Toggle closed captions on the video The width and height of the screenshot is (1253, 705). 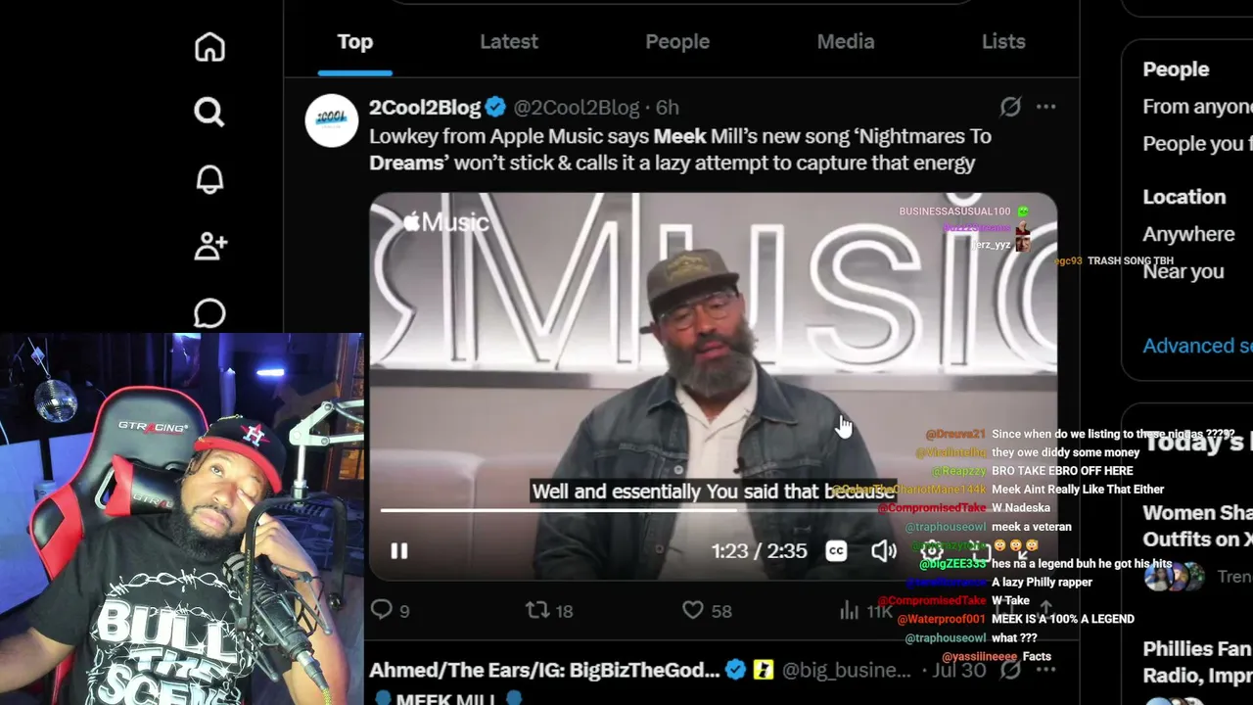pos(836,550)
